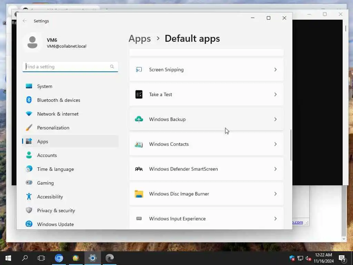Image resolution: width=353 pixels, height=265 pixels.
Task: Click the Personalization paintbrush icon
Action: pyautogui.click(x=29, y=128)
